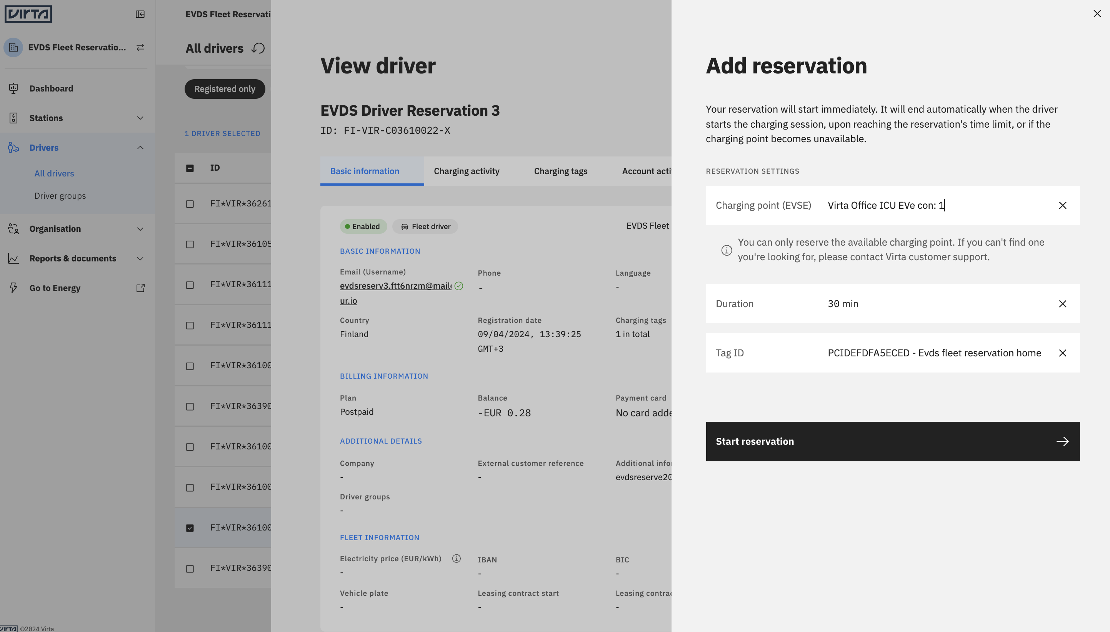Click the Postpaid plan value

click(x=357, y=412)
